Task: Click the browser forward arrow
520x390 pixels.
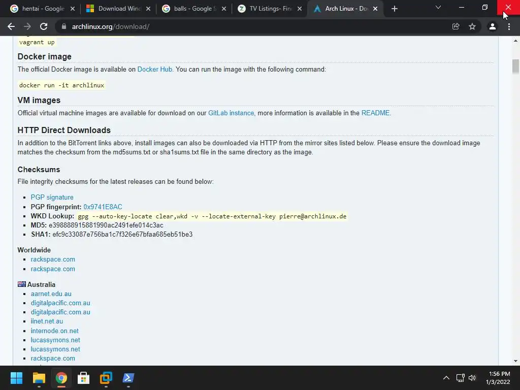Action: tap(27, 26)
